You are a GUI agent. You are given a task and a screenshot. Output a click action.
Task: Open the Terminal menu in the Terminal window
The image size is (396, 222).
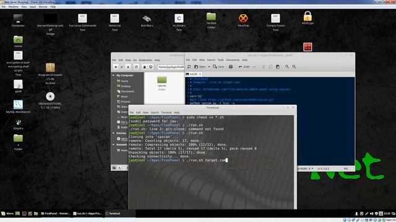coord(166,112)
